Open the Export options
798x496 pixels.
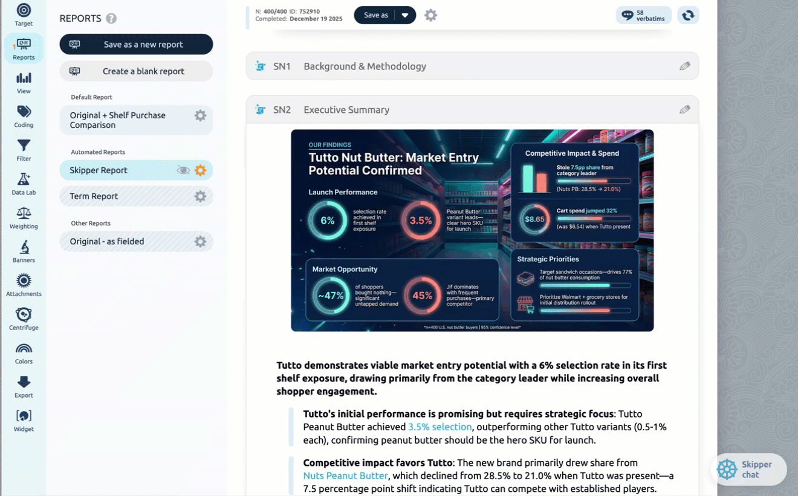[x=24, y=386]
